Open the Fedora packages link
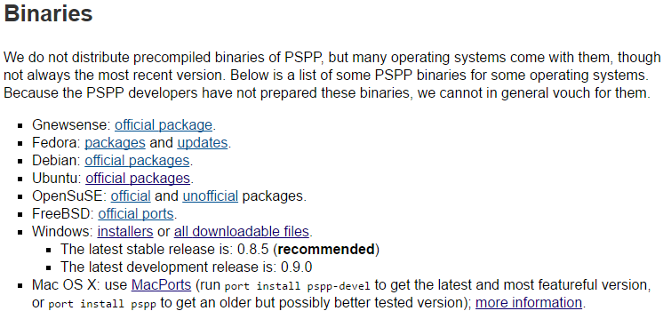This screenshot has height=327, width=671. click(115, 142)
